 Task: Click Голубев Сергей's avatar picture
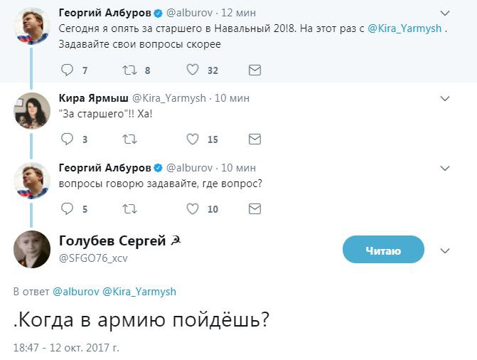coord(32,249)
